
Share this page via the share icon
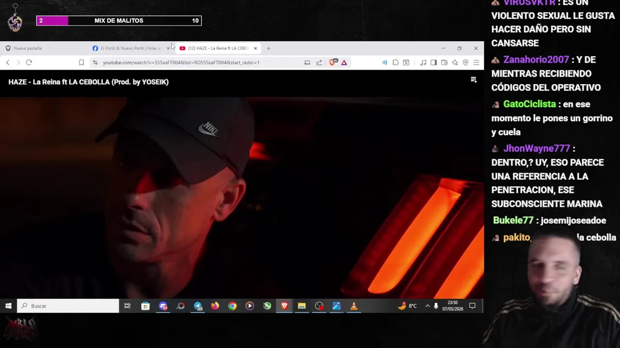click(x=319, y=62)
